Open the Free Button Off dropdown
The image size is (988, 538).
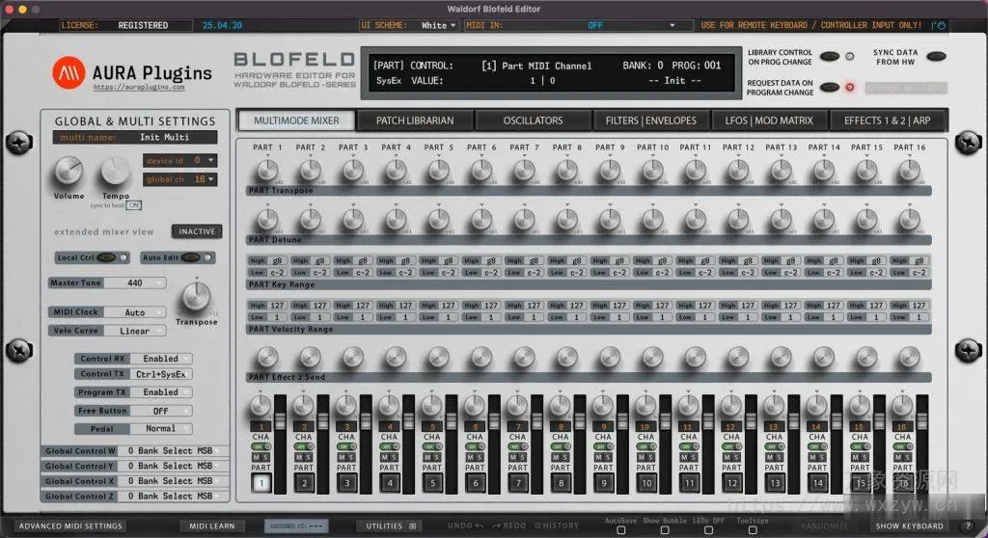click(161, 411)
